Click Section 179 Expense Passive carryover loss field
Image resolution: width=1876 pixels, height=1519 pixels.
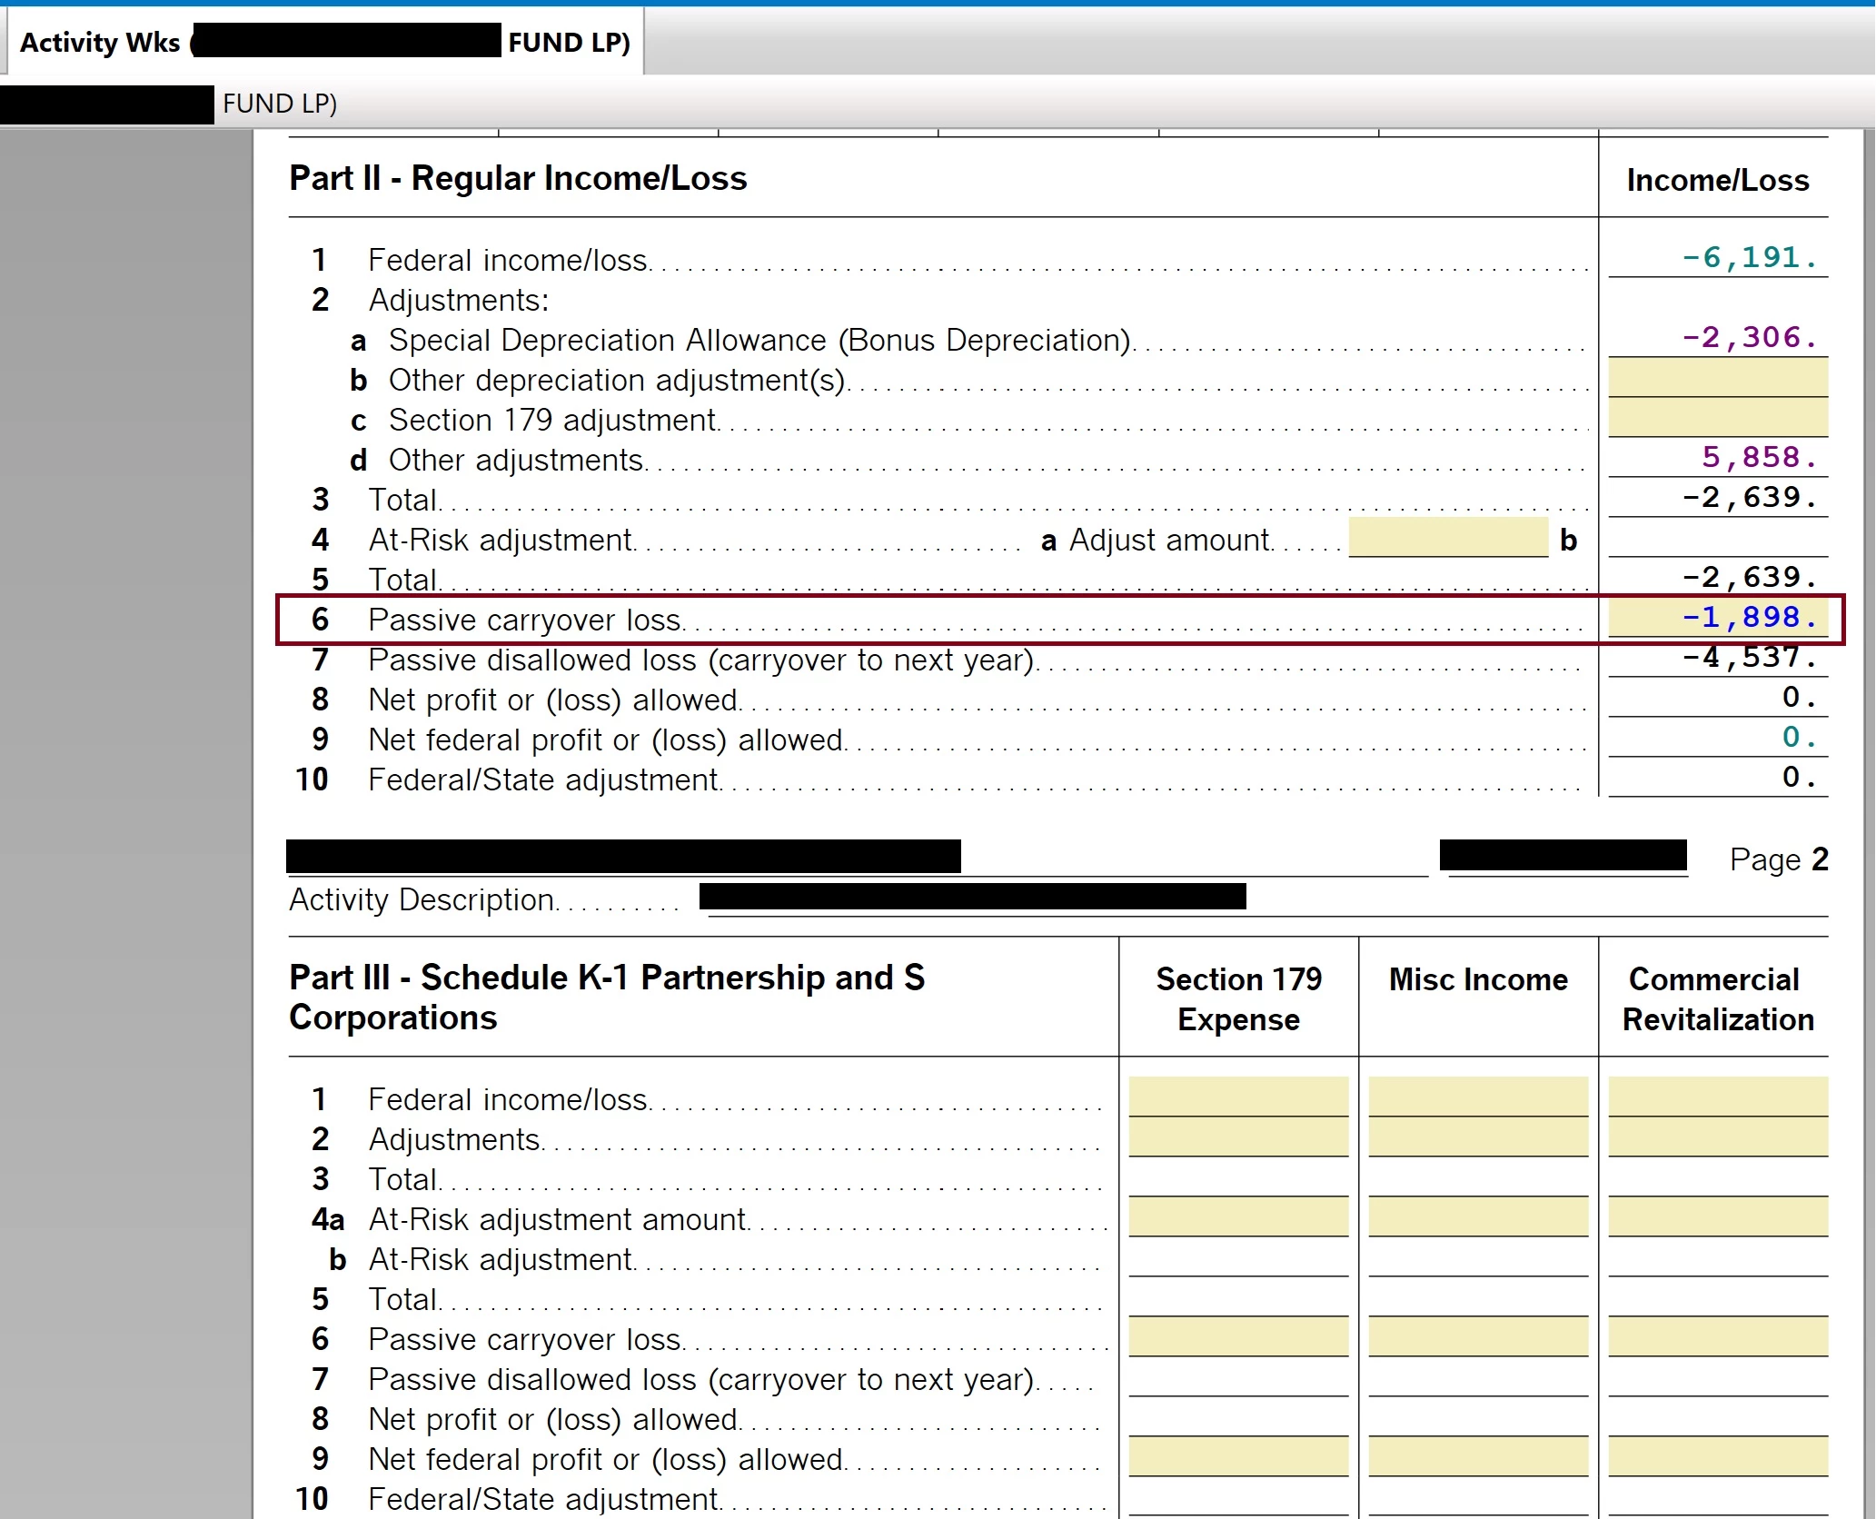(1237, 1337)
